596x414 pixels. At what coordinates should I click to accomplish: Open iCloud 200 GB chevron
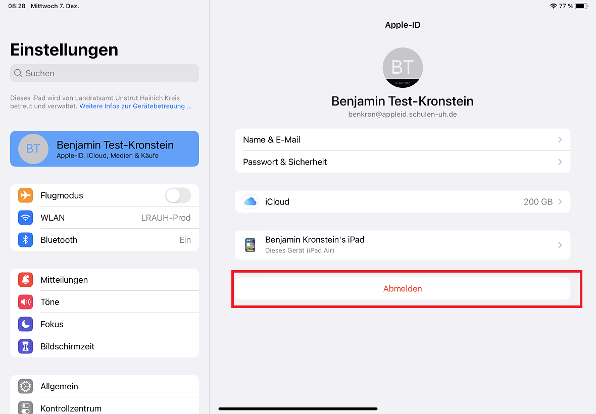560,201
